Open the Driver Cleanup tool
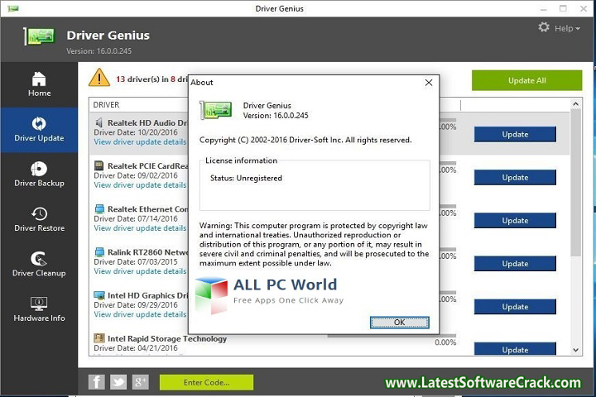The width and height of the screenshot is (596, 397). click(x=39, y=264)
